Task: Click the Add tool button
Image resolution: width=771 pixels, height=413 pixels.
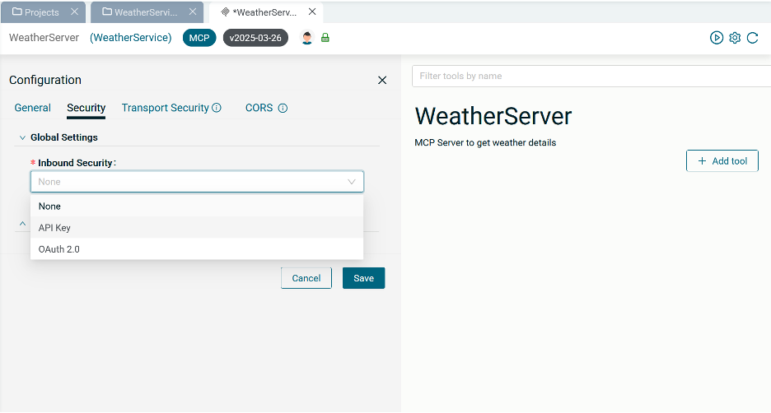Action: (722, 161)
